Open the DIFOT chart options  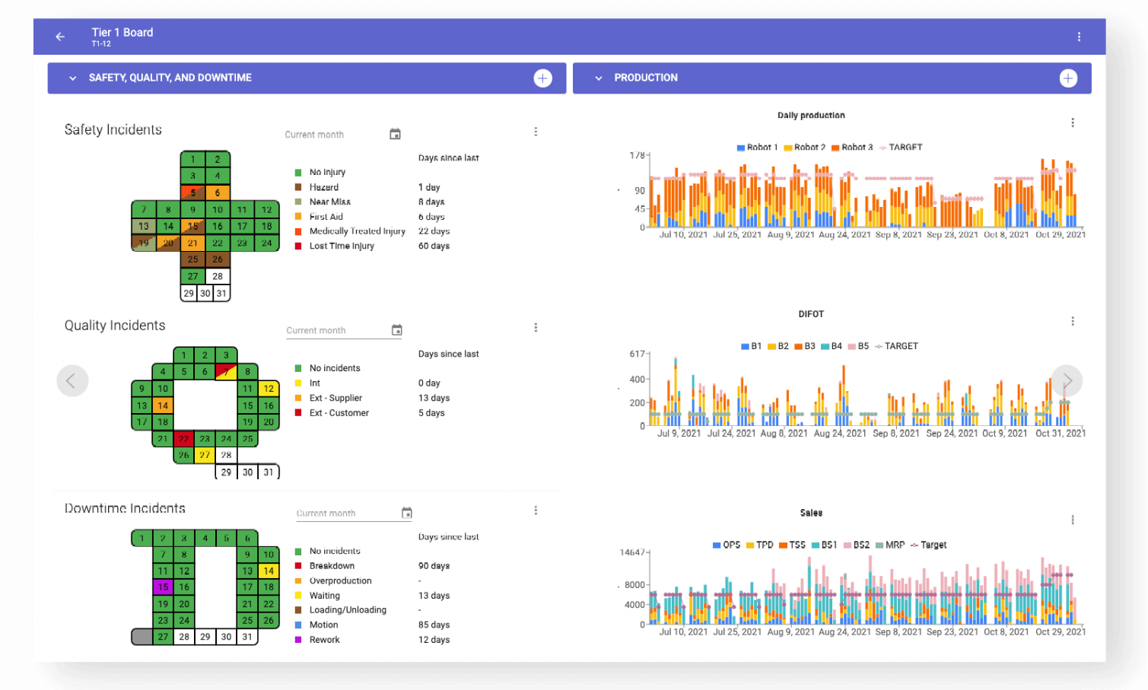1073,320
